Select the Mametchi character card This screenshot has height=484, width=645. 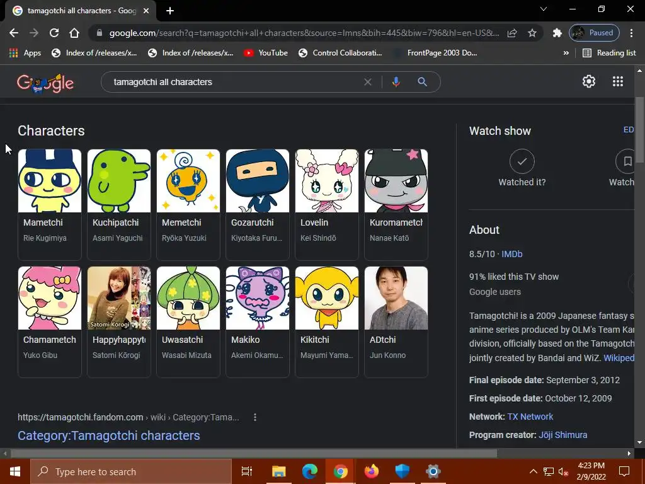pos(50,205)
